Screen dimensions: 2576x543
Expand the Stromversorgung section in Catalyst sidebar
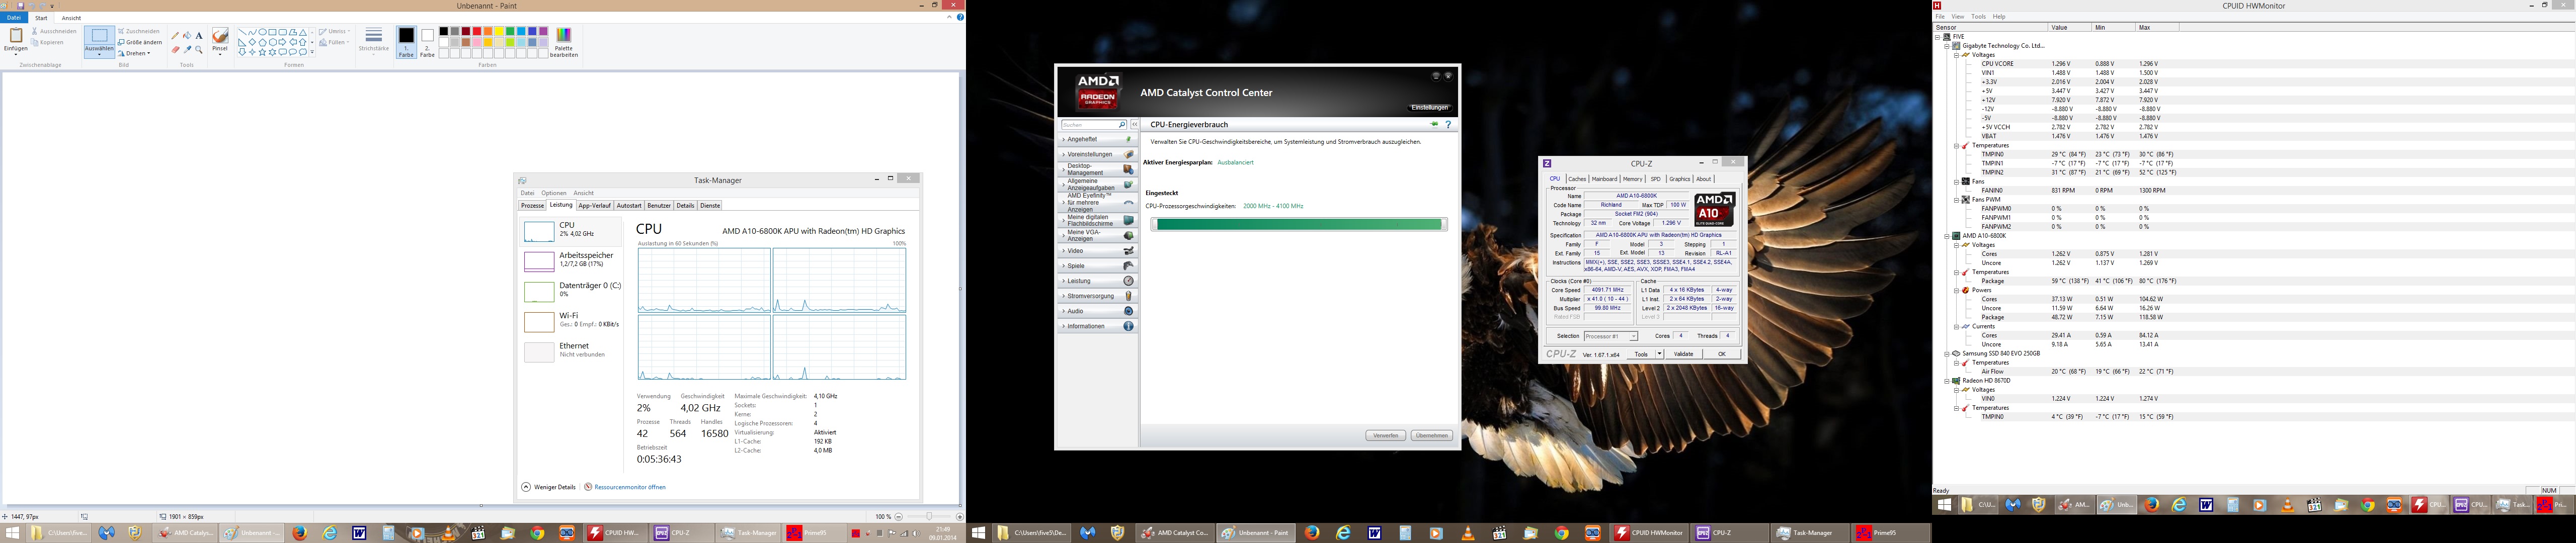coord(1099,296)
